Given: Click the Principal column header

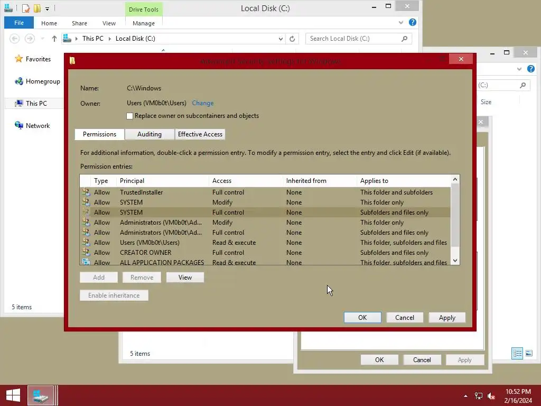Looking at the screenshot, I should (x=163, y=181).
